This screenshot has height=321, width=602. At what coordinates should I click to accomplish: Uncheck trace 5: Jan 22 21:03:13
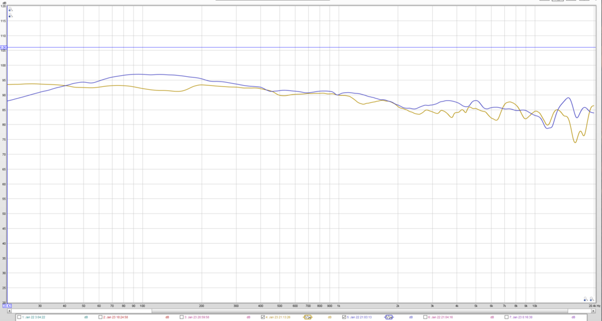pos(344,317)
